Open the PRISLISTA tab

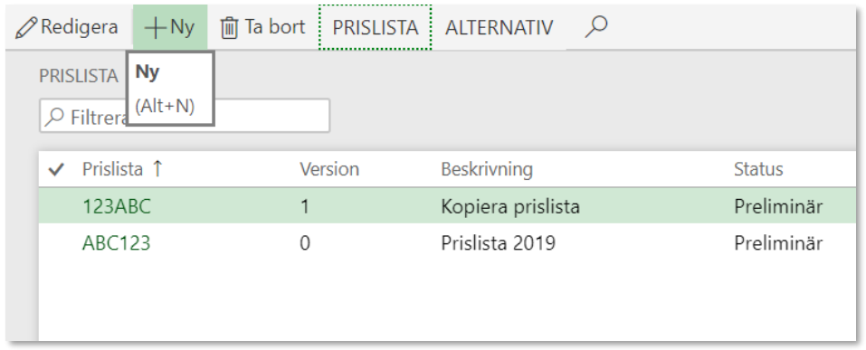pos(375,28)
